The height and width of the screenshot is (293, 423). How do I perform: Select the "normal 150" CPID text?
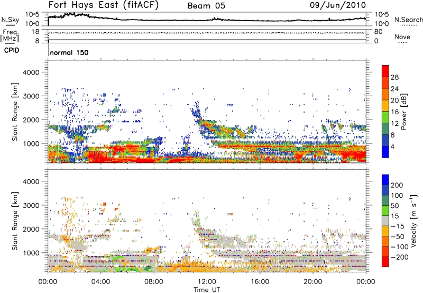tap(69, 52)
